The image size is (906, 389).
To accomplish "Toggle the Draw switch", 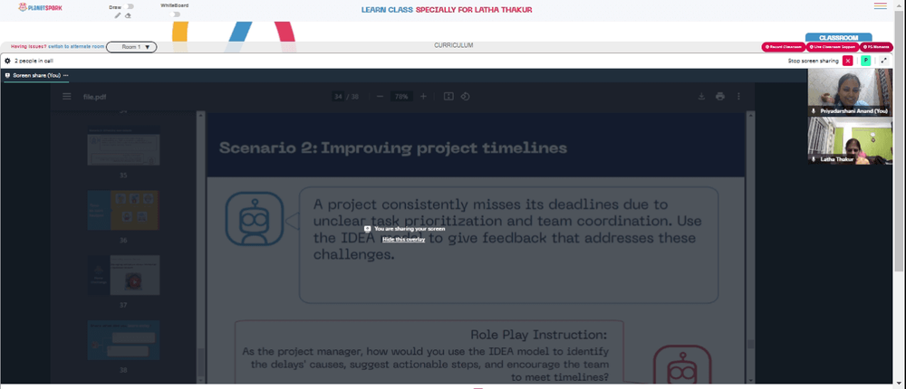I will coord(129,7).
